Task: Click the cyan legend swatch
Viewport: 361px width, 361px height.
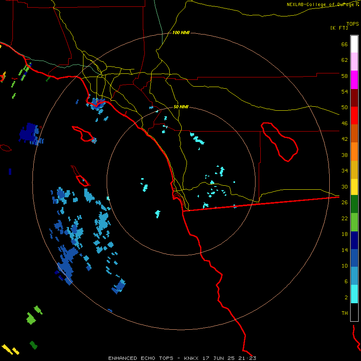Action: click(x=354, y=294)
